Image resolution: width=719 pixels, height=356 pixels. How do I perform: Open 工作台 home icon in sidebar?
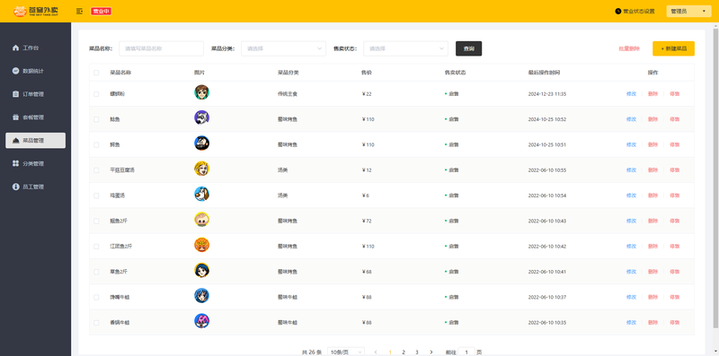click(x=15, y=48)
